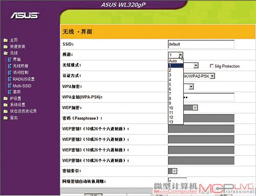
Task: Pick channel 13 in the channel list
Action: pos(176,122)
